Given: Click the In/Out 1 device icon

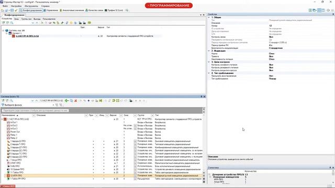Looking at the screenshot, I should [8, 122].
